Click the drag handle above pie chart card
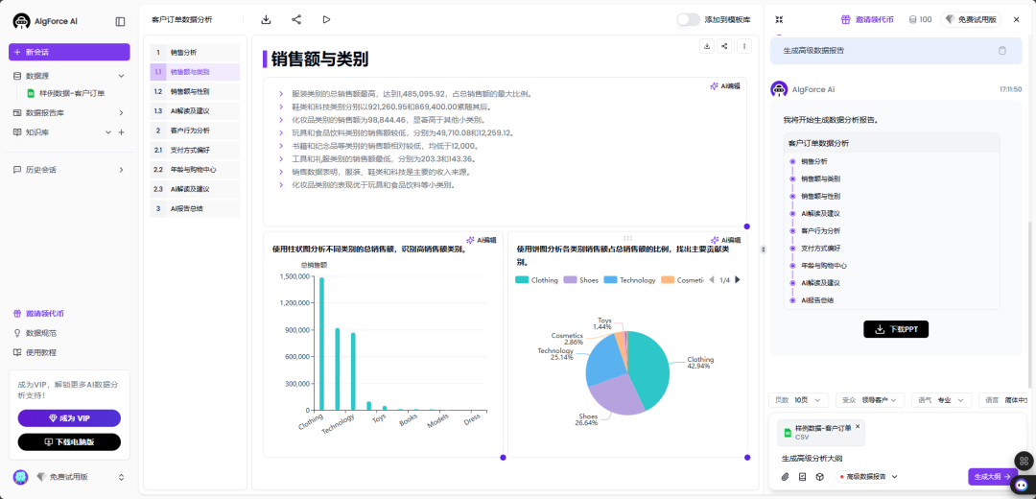The height and width of the screenshot is (499, 1036). click(x=627, y=237)
